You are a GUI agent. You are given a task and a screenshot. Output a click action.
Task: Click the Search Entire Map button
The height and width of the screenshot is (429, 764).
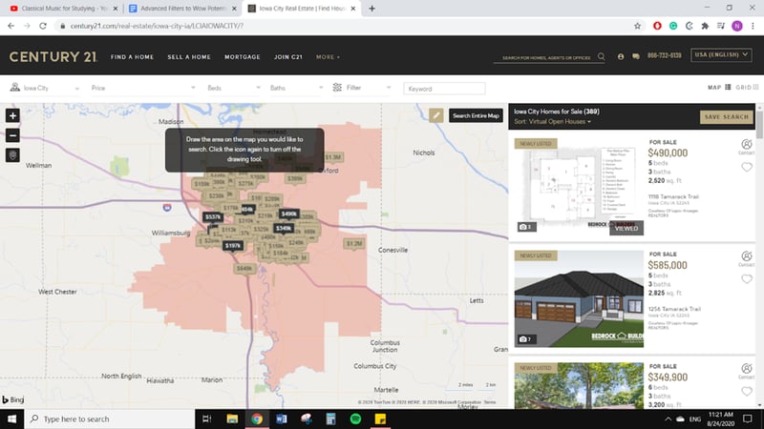pyautogui.click(x=476, y=115)
